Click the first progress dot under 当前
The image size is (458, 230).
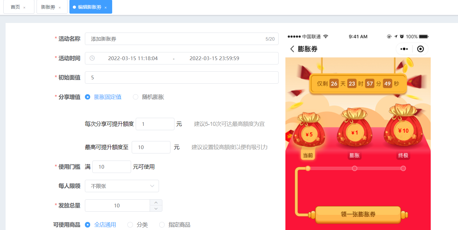click(x=308, y=168)
